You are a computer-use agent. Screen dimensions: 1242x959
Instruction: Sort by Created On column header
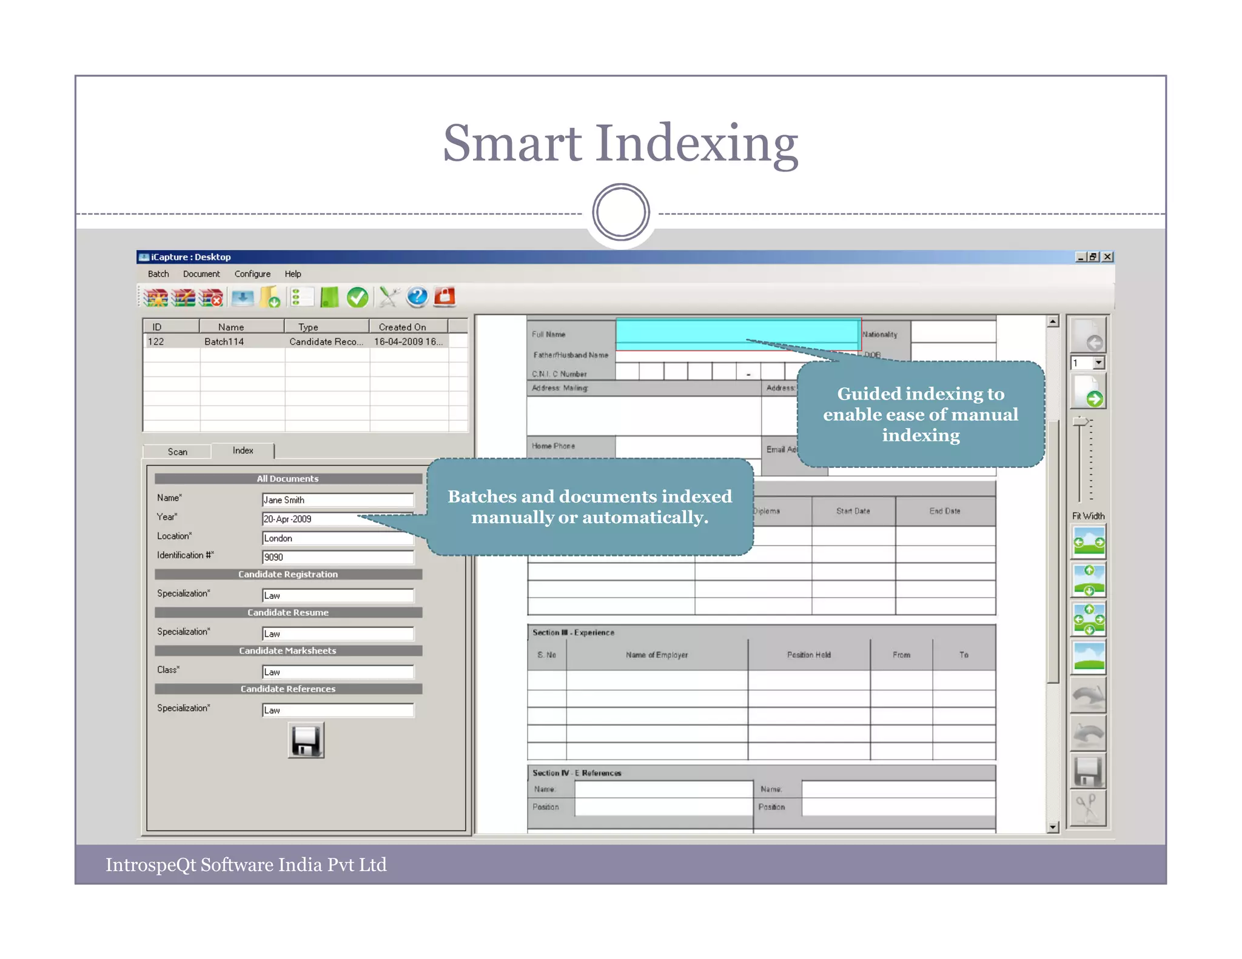pos(409,327)
